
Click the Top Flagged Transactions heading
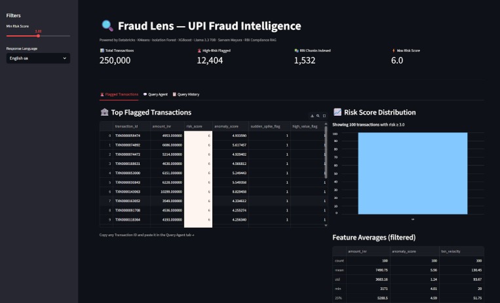(151, 113)
